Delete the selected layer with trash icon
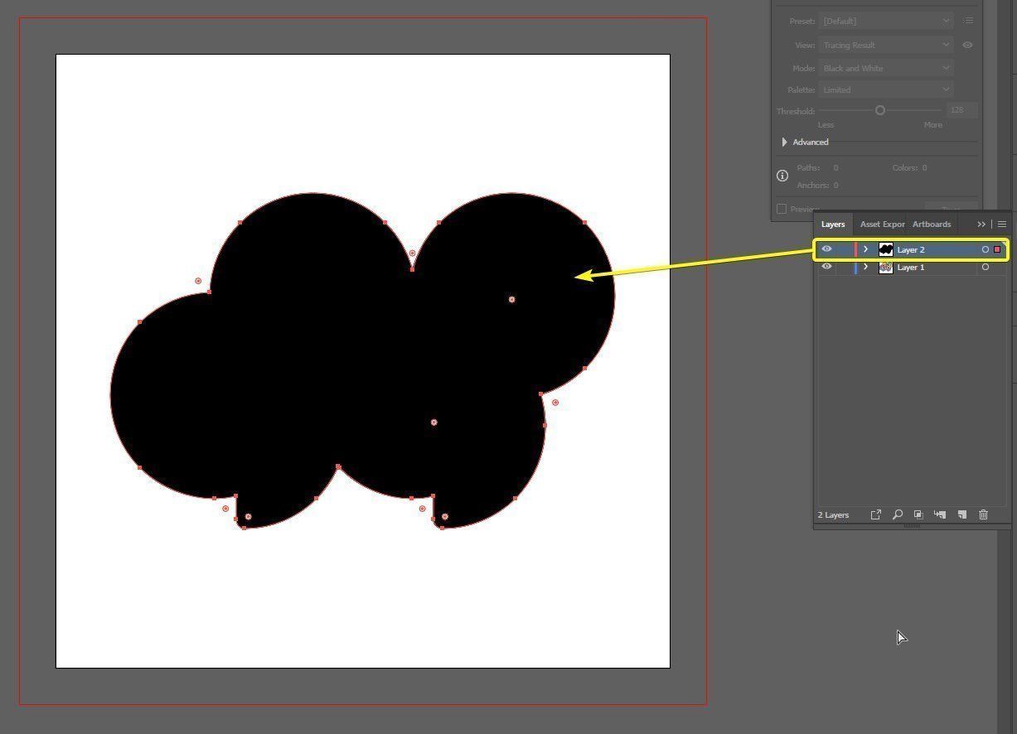 [983, 514]
